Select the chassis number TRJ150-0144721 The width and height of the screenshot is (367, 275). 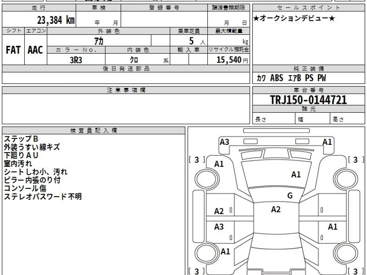click(309, 100)
